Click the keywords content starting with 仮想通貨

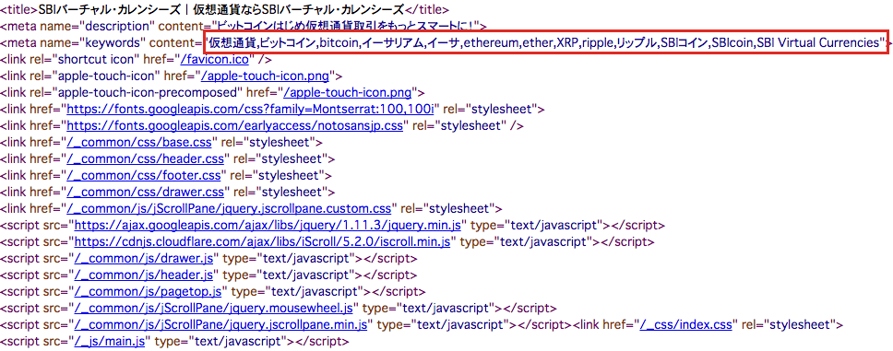(x=544, y=41)
